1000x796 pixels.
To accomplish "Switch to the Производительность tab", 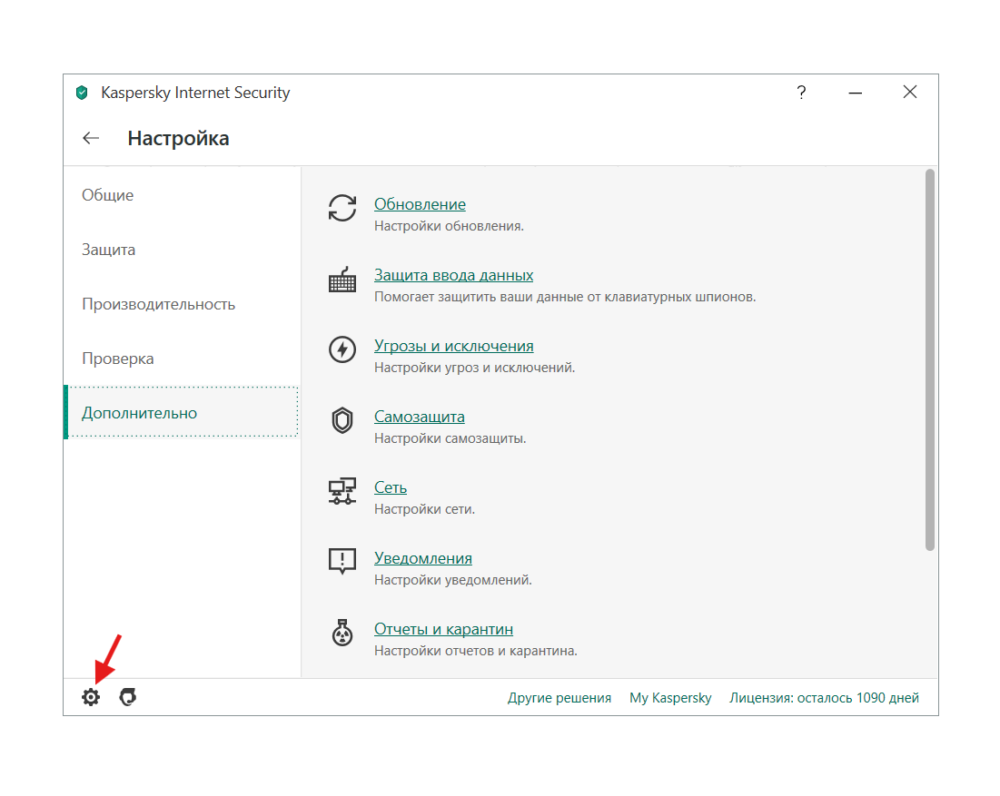I will pyautogui.click(x=182, y=305).
